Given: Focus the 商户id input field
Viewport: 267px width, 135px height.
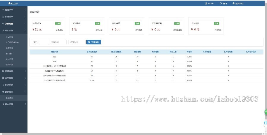Looking at the screenshot, I should click(x=40, y=42).
